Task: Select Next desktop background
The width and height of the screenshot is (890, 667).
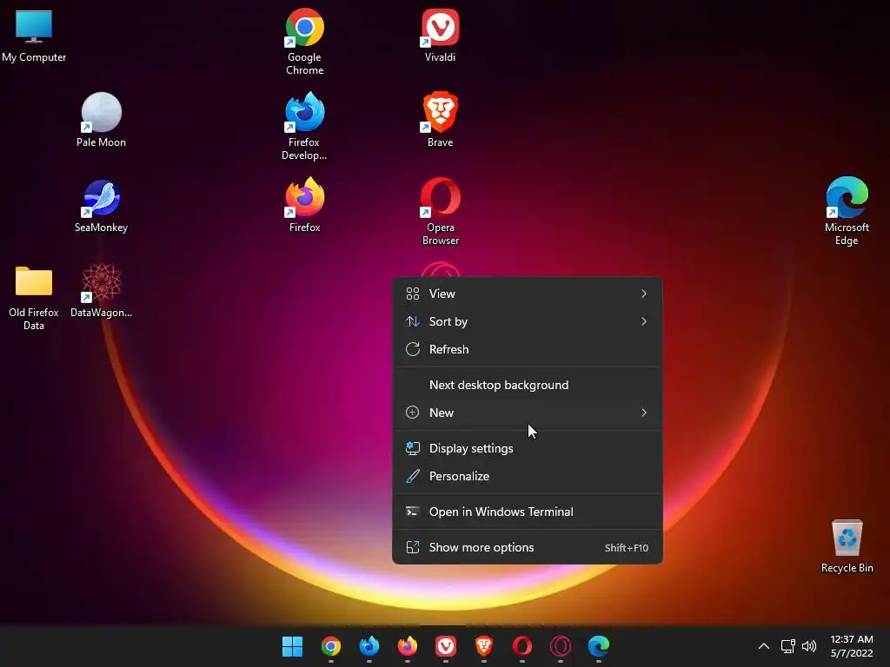Action: [528, 385]
